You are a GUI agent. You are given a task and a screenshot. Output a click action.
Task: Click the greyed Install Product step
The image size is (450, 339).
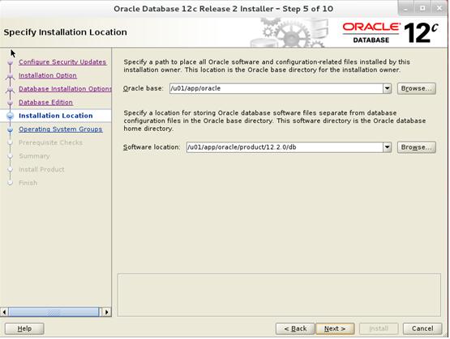(41, 170)
